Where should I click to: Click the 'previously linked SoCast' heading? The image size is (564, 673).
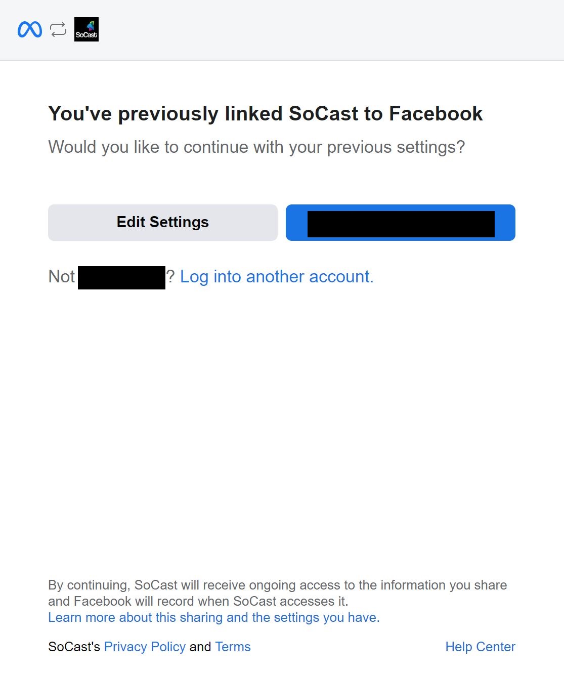point(266,113)
